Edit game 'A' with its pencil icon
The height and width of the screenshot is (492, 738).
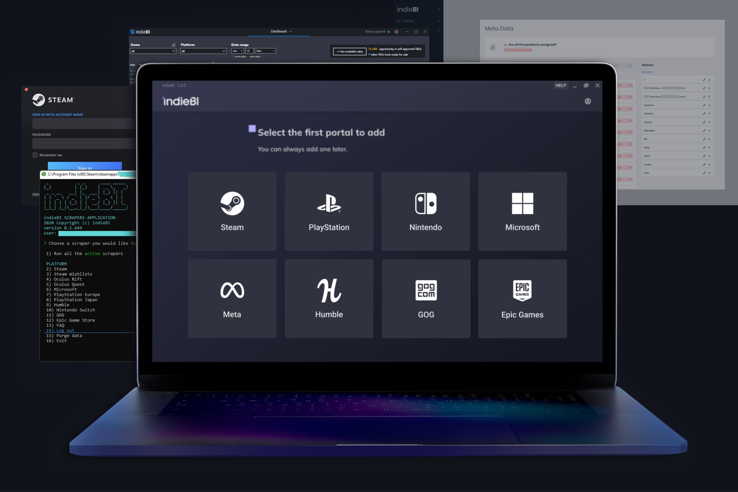[704, 80]
